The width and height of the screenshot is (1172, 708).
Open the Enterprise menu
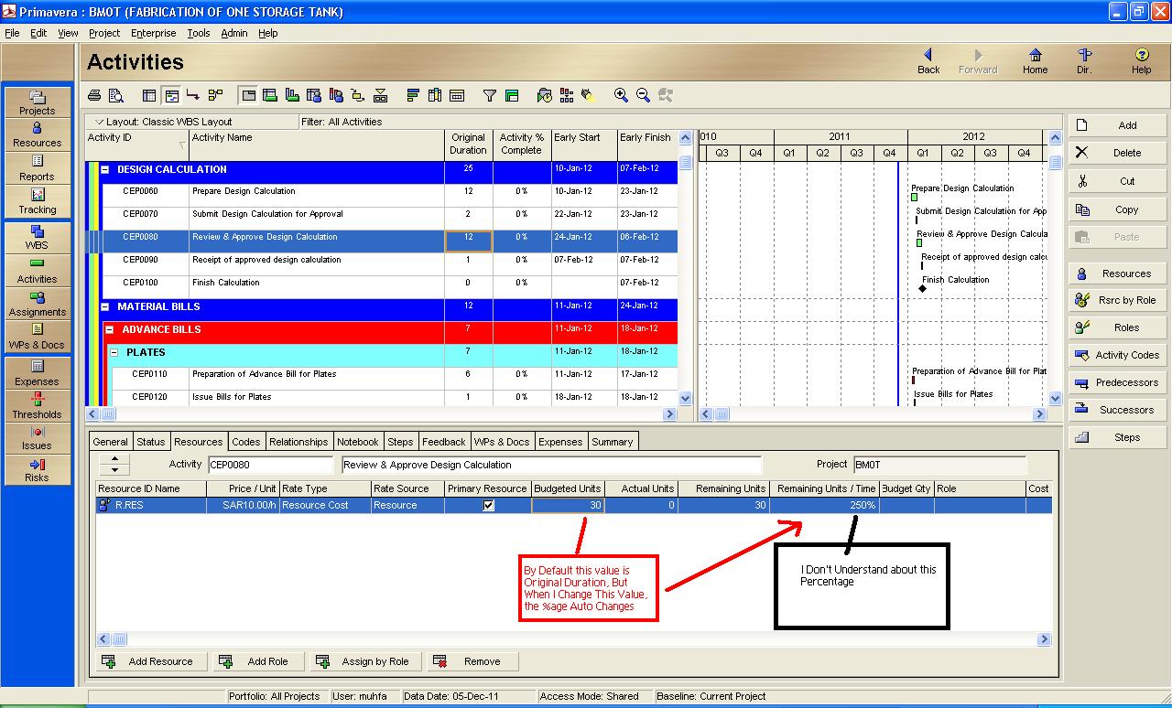[153, 33]
